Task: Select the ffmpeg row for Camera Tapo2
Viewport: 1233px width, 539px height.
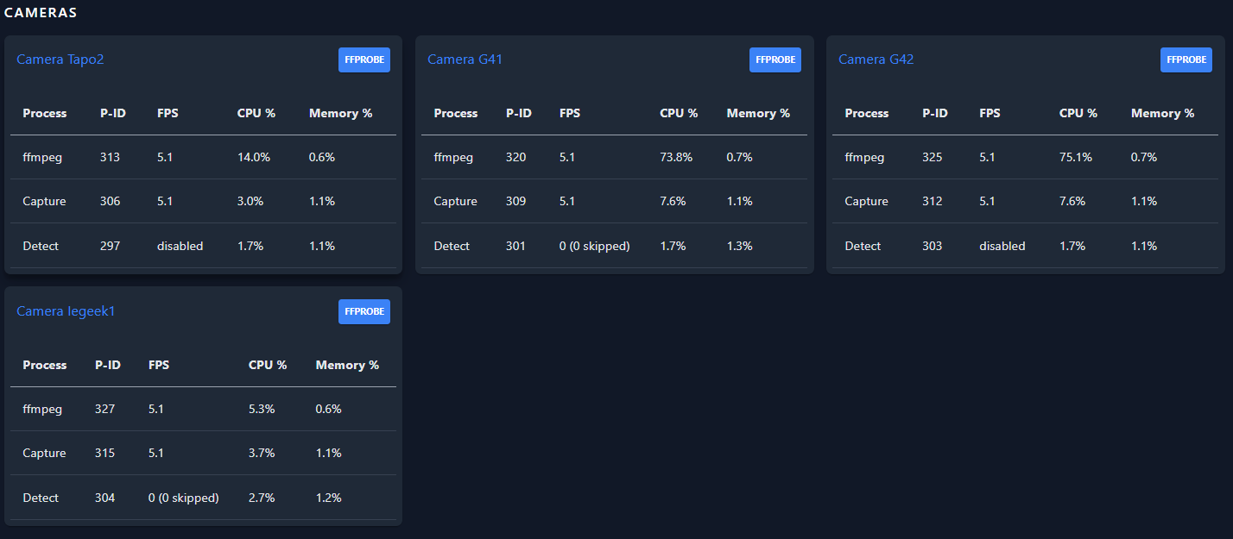Action: (203, 157)
